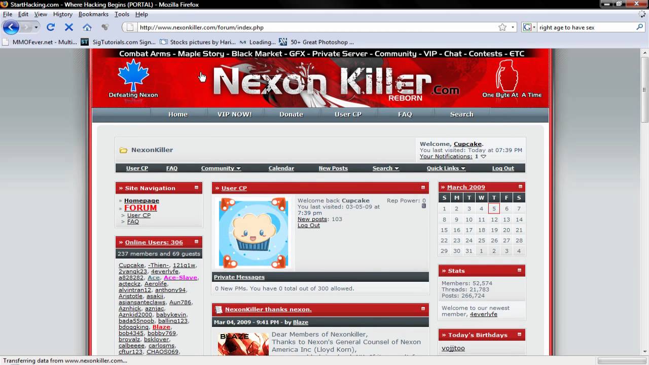Open the Private Messages link
Screen dimensions: 649x365
[x=239, y=277]
